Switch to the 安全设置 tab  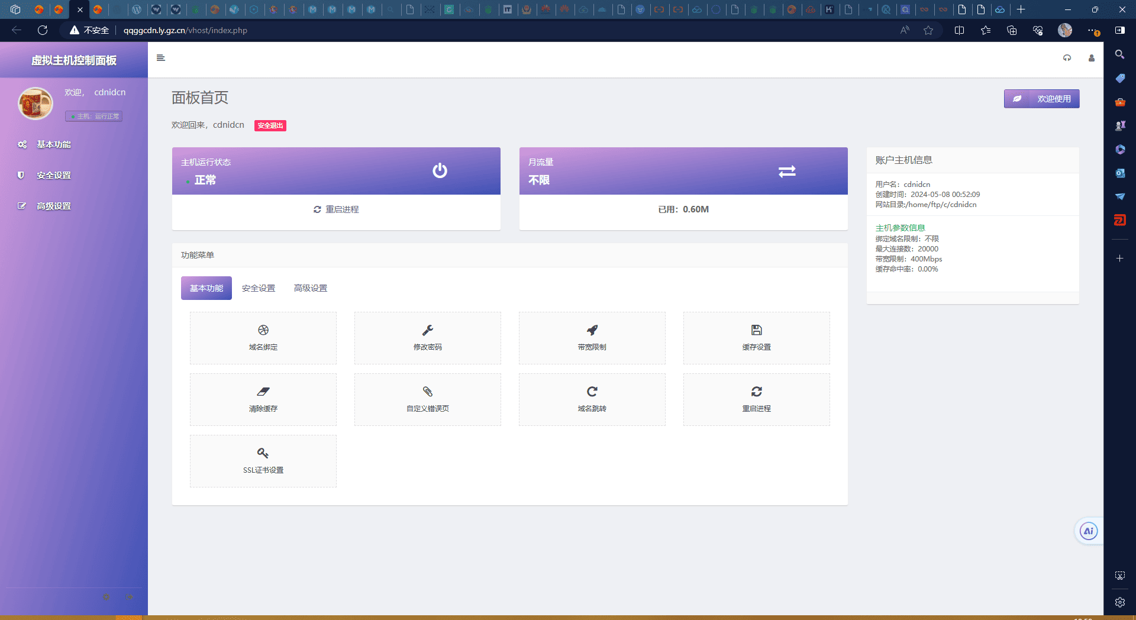(x=259, y=288)
